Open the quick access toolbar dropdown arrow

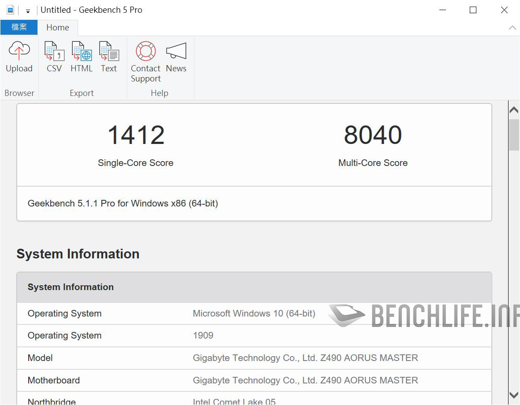tap(27, 11)
